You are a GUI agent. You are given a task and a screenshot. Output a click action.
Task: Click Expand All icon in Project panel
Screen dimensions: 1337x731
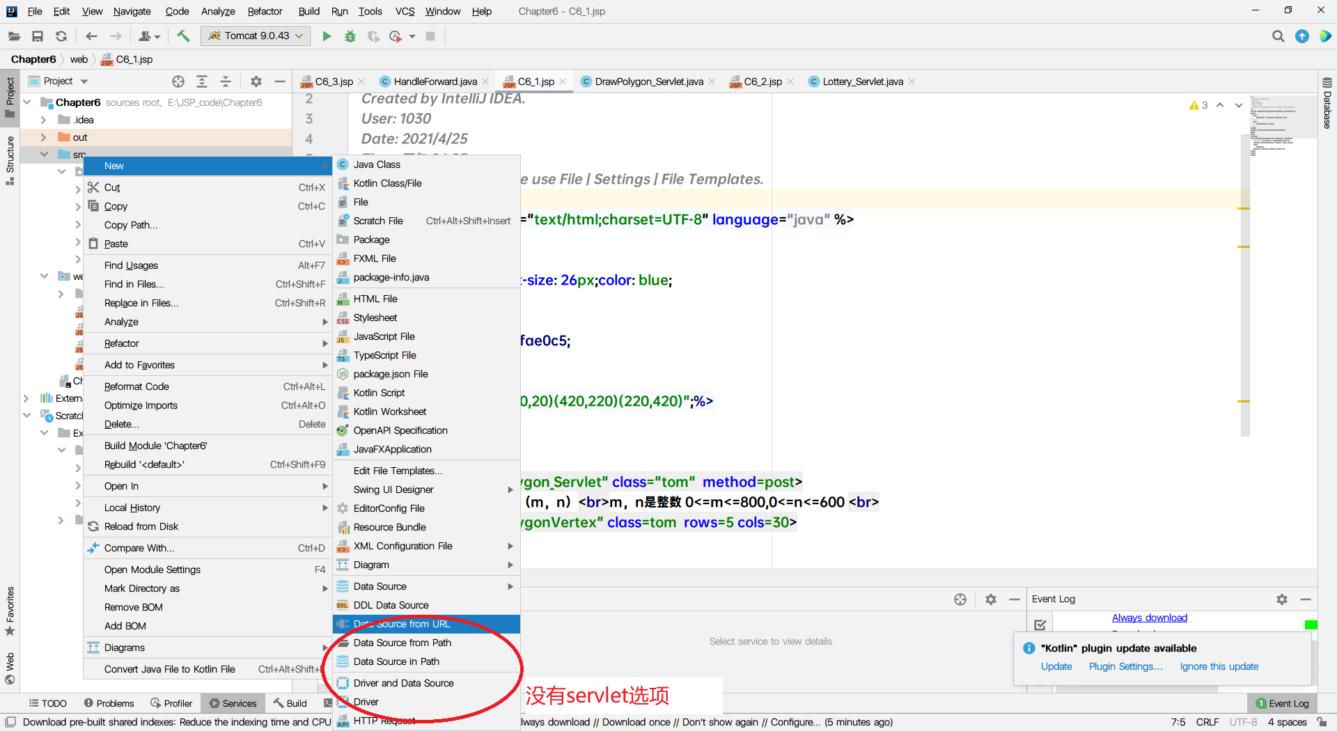202,81
